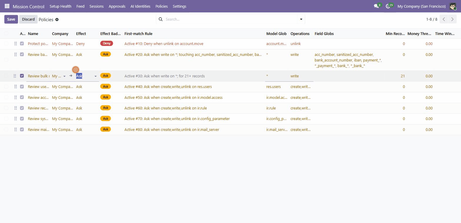Image resolution: width=461 pixels, height=223 pixels.
Task: Click the search magnifier icon
Action: [x=161, y=19]
